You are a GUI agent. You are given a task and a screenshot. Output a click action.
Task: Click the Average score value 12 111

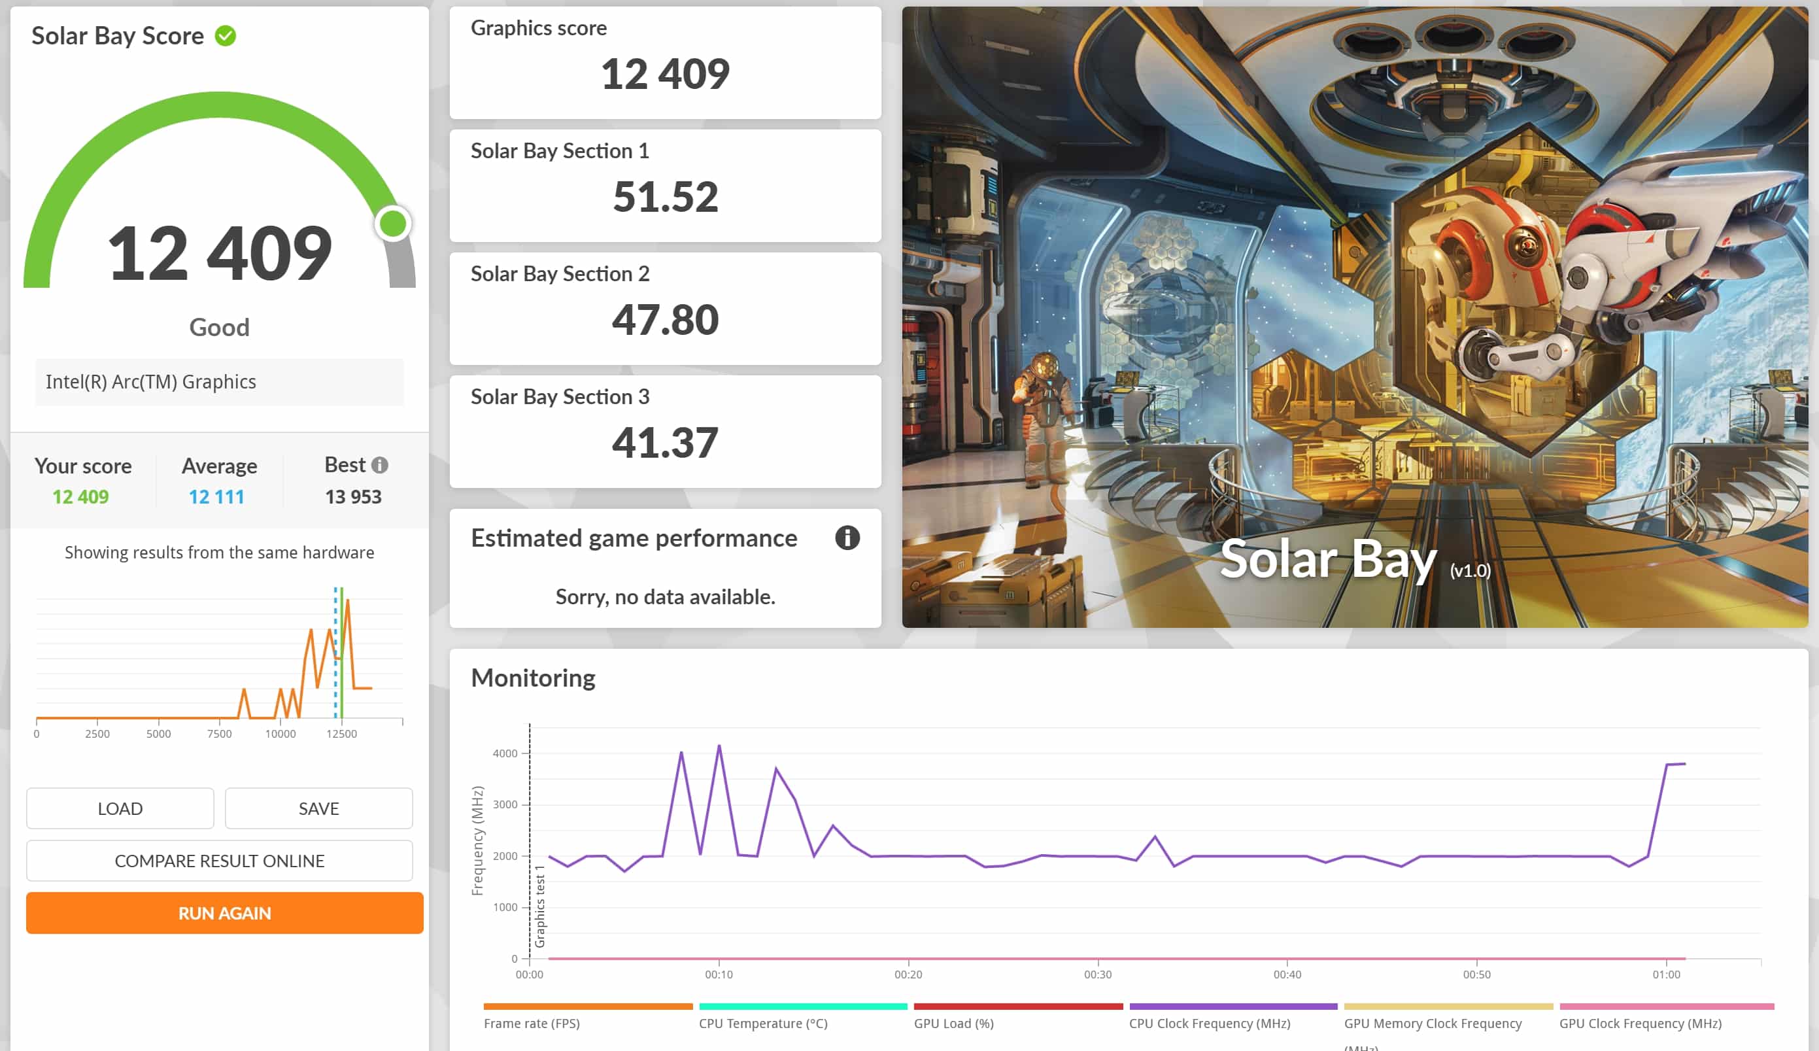click(216, 496)
